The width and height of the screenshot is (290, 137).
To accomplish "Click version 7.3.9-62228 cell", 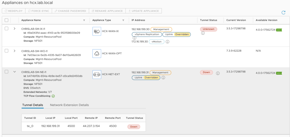I will (234, 51).
